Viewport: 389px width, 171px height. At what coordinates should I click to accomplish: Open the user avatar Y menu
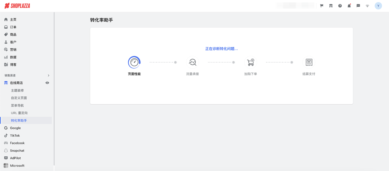pyautogui.click(x=378, y=6)
